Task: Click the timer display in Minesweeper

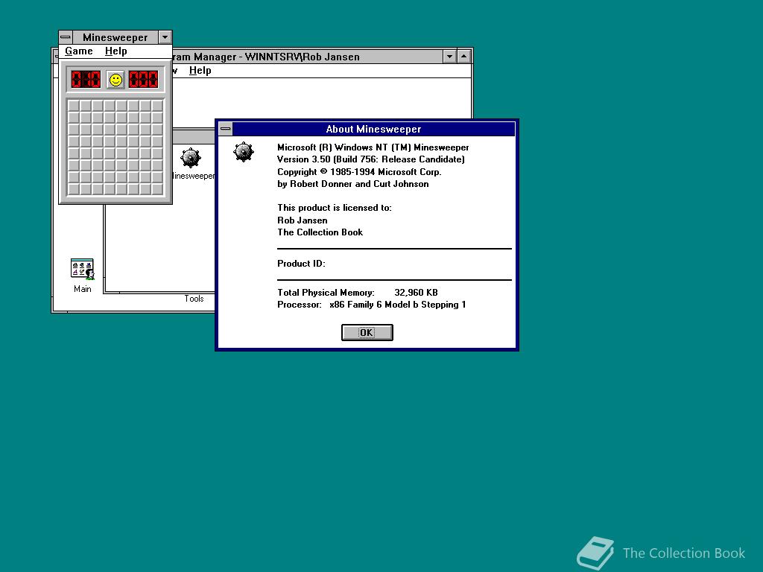Action: [144, 79]
